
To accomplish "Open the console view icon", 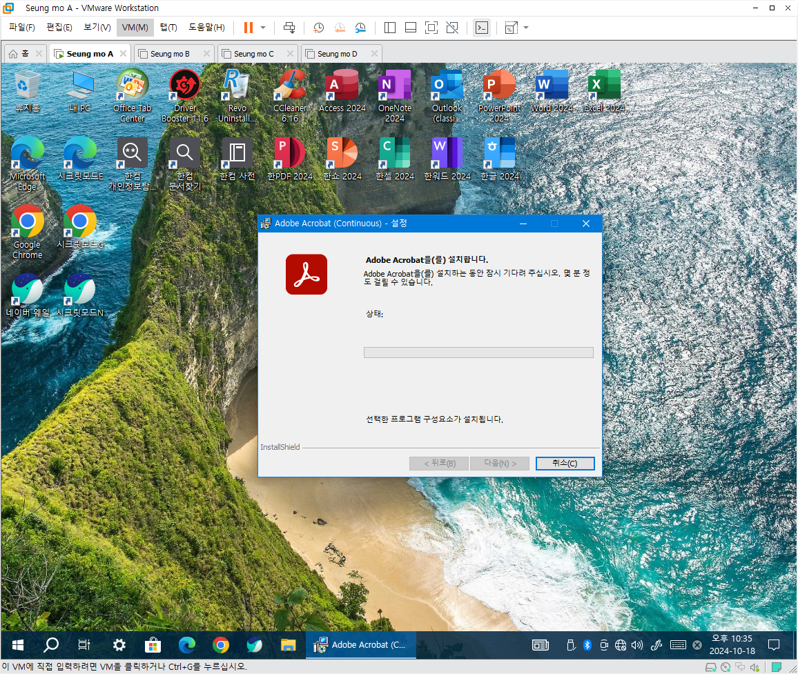I will click(481, 28).
